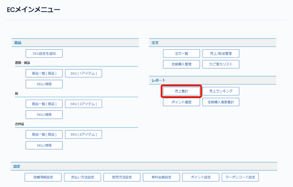Open 売上/配送管理
This screenshot has height=187, width=293.
(x=221, y=53)
